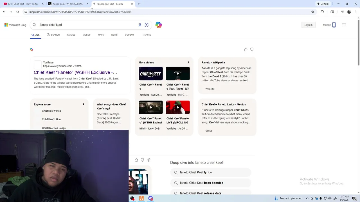Open the Temps to plummet weather widget

click(288, 198)
